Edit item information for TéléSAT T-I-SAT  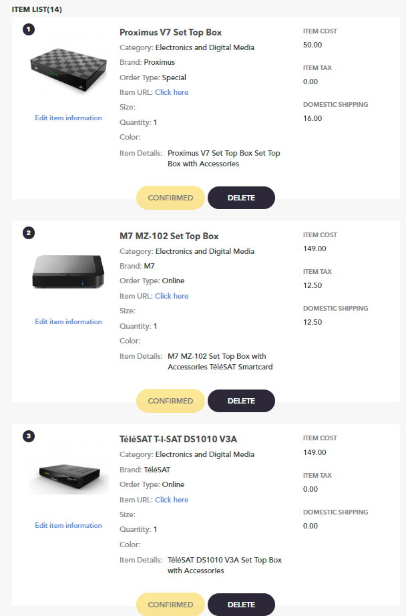pyautogui.click(x=68, y=526)
